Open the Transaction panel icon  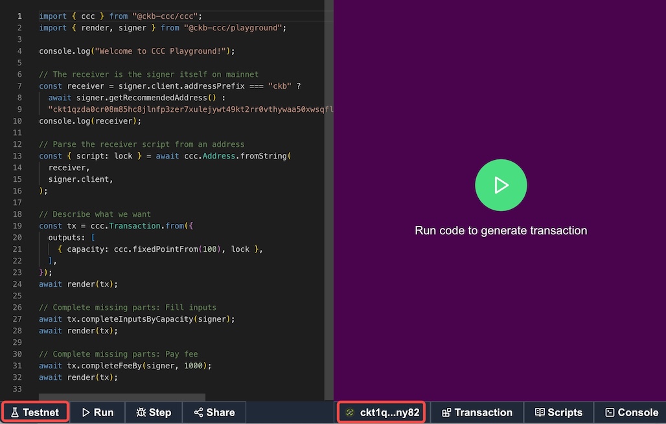point(446,412)
